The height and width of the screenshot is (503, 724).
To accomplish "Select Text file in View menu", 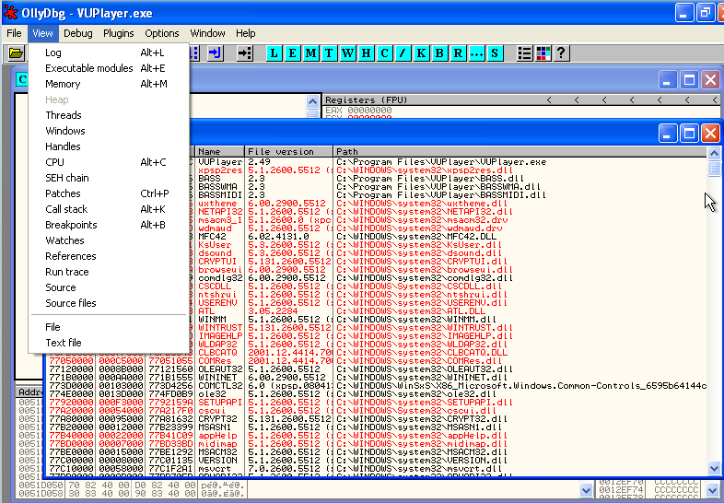I will (x=109, y=344).
